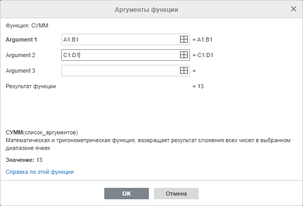Click the Argument 3 label
Viewport: 303px width, 206px height.
tap(20, 71)
